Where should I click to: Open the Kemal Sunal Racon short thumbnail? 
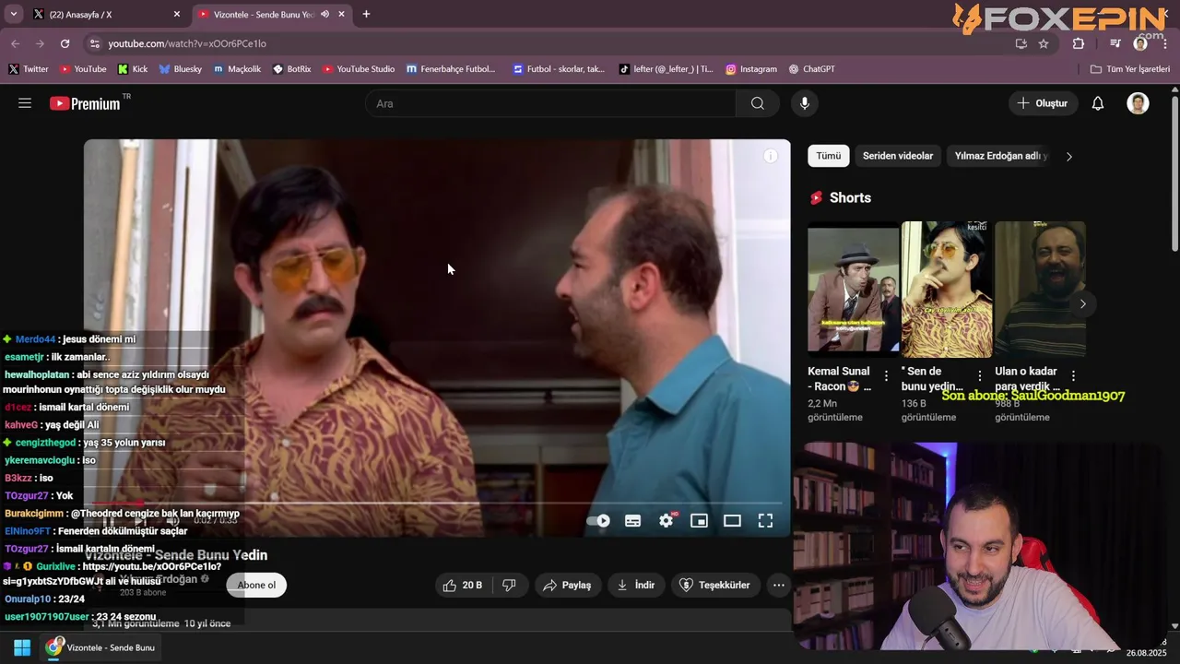coord(853,290)
